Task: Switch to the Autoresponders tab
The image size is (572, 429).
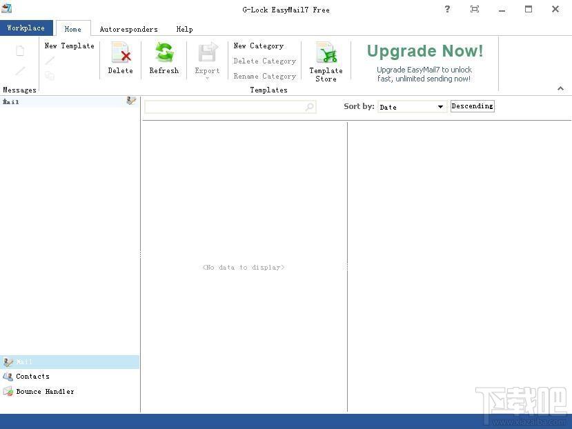Action: tap(128, 29)
